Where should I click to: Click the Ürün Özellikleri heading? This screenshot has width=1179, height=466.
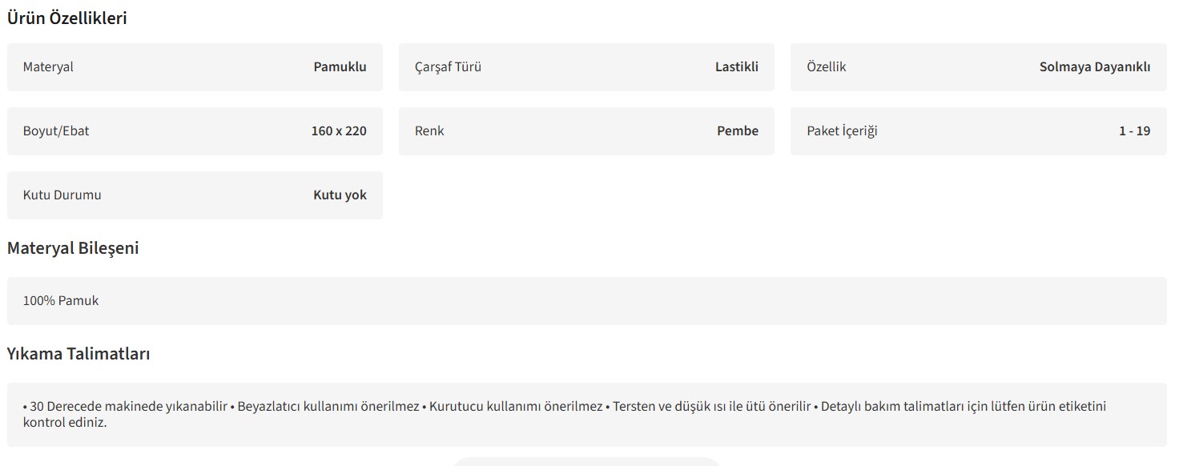click(x=67, y=18)
